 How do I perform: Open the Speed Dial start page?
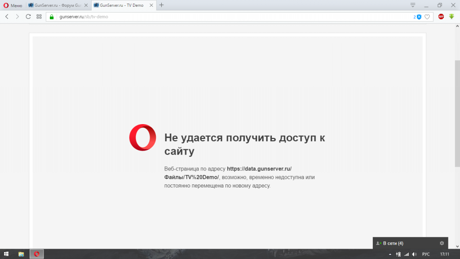point(39,17)
